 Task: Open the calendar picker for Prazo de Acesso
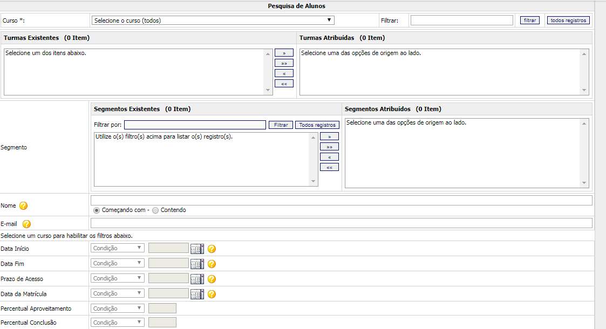tap(198, 279)
